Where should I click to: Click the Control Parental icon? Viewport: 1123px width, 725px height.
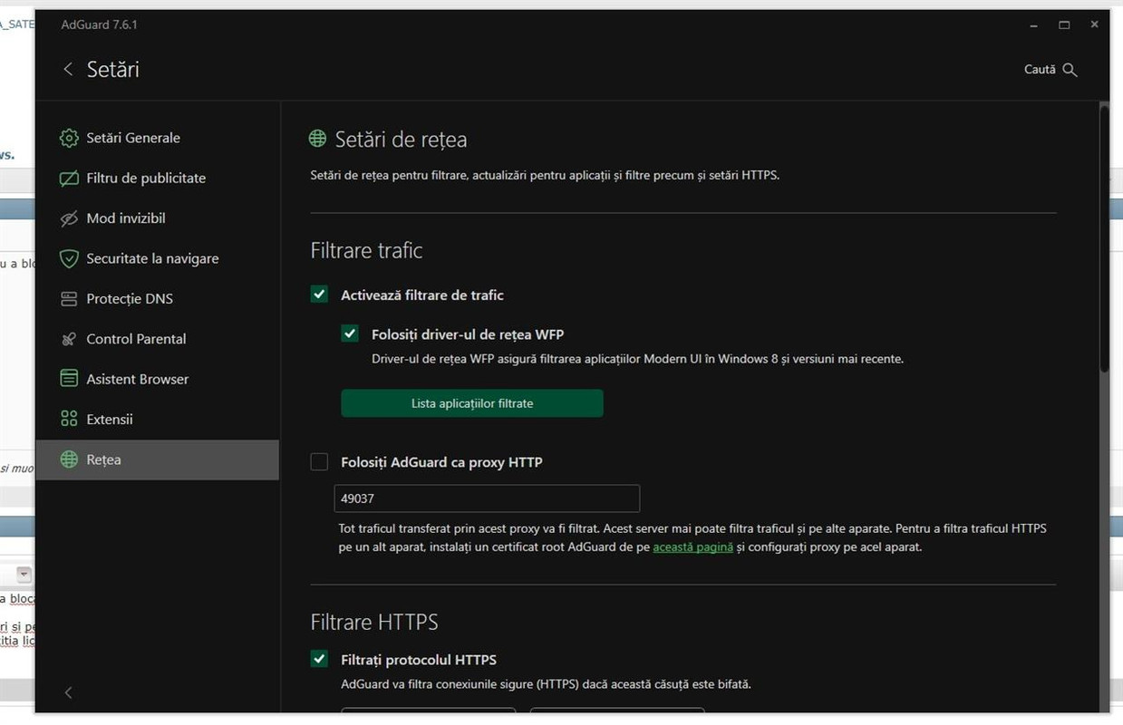click(69, 339)
